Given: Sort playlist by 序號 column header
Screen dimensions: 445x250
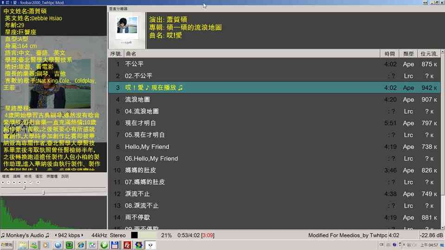Looking at the screenshot, I should coord(115,54).
